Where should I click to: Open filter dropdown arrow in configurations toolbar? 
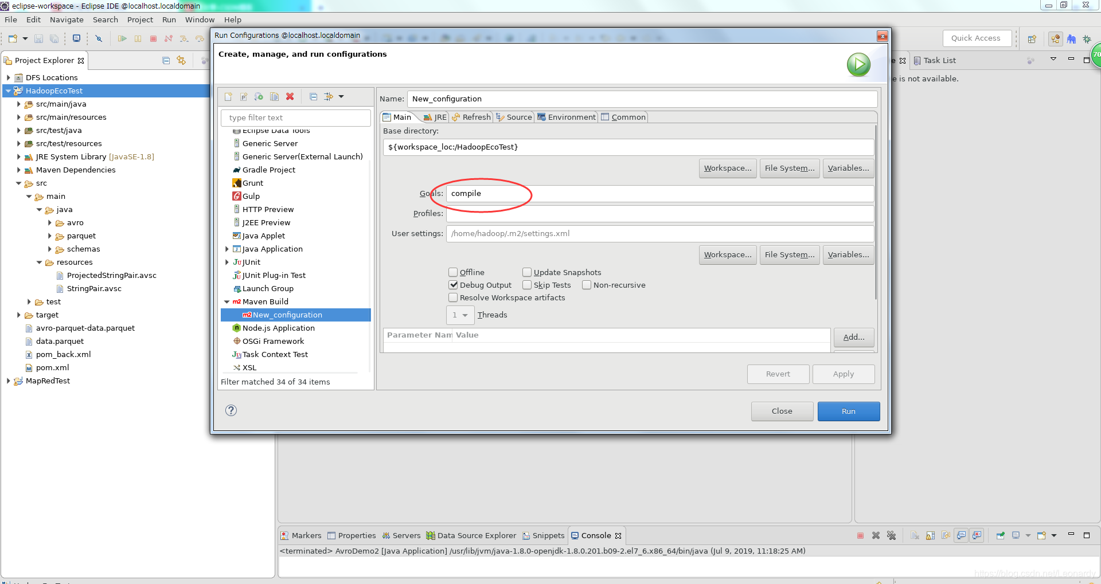click(x=341, y=97)
